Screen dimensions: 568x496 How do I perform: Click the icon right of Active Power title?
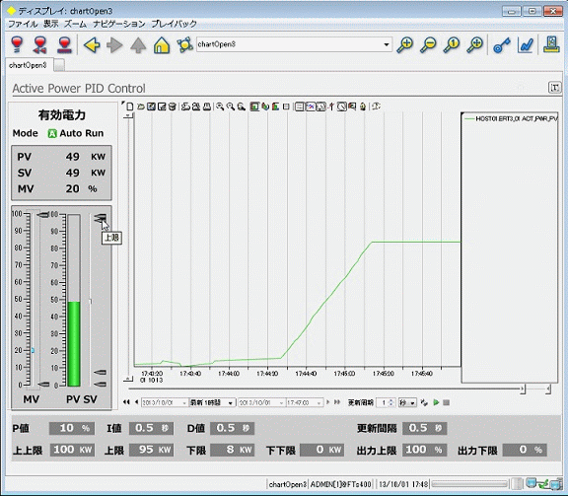click(x=554, y=88)
